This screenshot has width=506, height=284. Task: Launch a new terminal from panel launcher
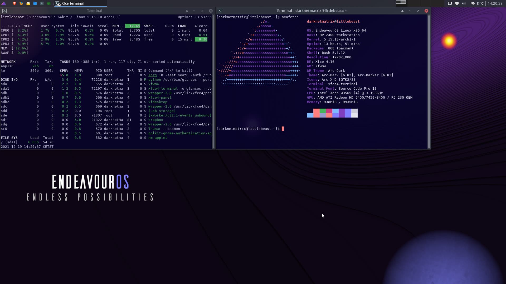pyautogui.click(x=42, y=3)
